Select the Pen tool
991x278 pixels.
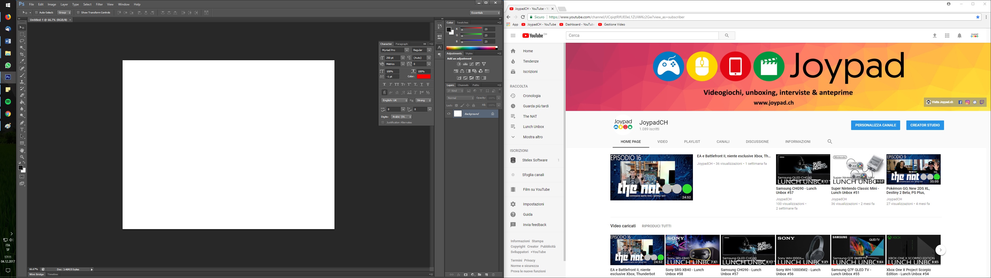pyautogui.click(x=22, y=123)
